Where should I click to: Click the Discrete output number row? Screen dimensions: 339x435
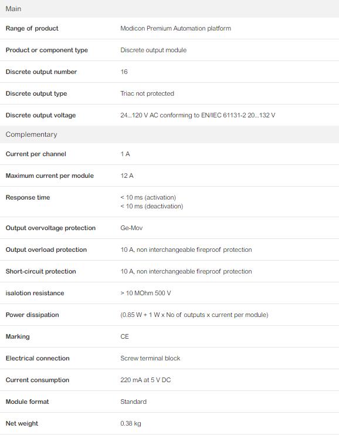coord(169,72)
